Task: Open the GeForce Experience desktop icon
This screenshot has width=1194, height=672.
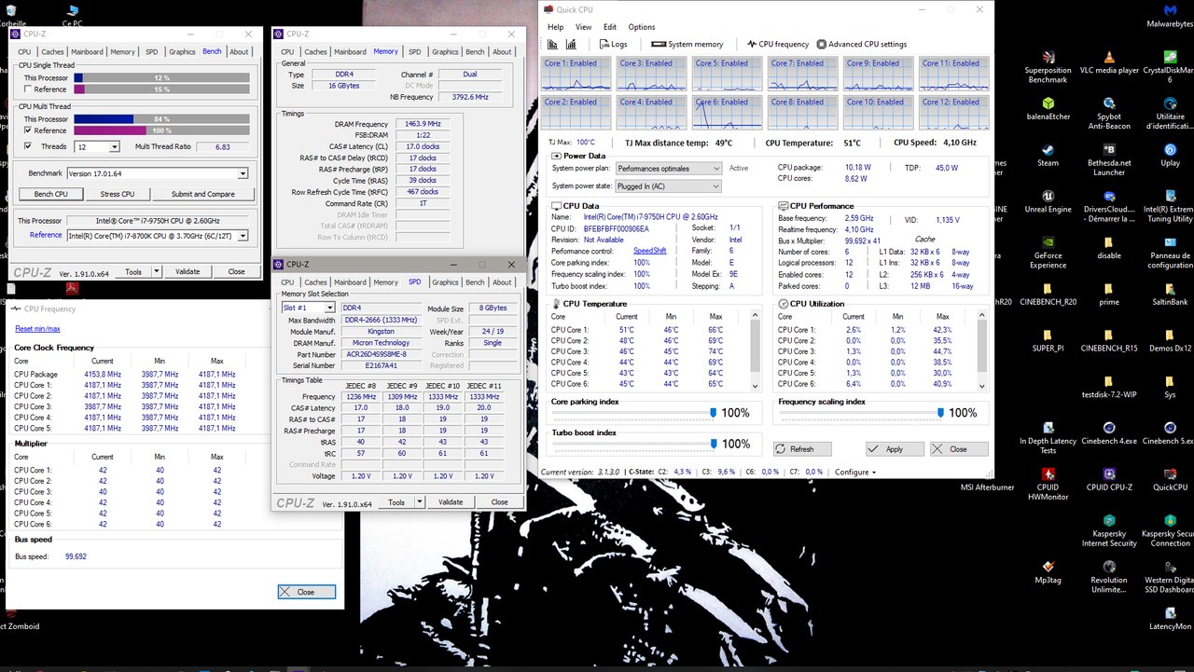Action: tap(1048, 253)
